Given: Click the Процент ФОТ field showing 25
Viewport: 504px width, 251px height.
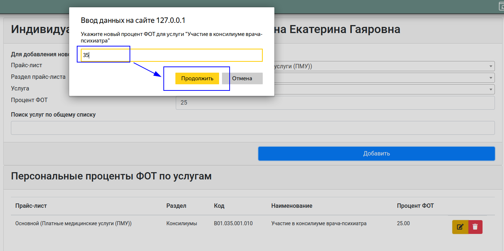Looking at the screenshot, I should coord(335,103).
